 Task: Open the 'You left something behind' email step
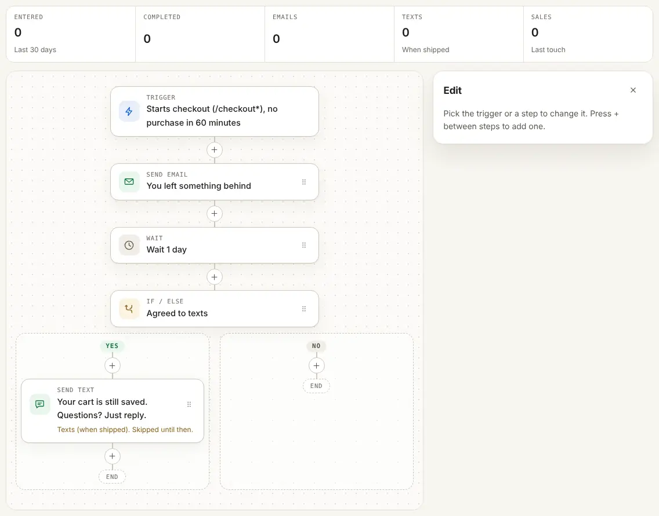[x=214, y=182]
